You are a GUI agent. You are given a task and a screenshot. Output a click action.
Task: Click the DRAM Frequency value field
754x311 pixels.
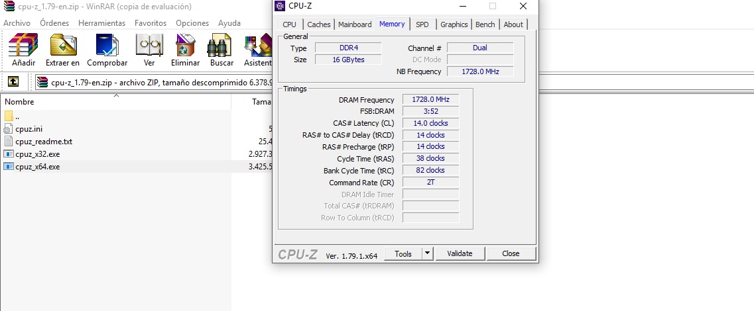[430, 100]
